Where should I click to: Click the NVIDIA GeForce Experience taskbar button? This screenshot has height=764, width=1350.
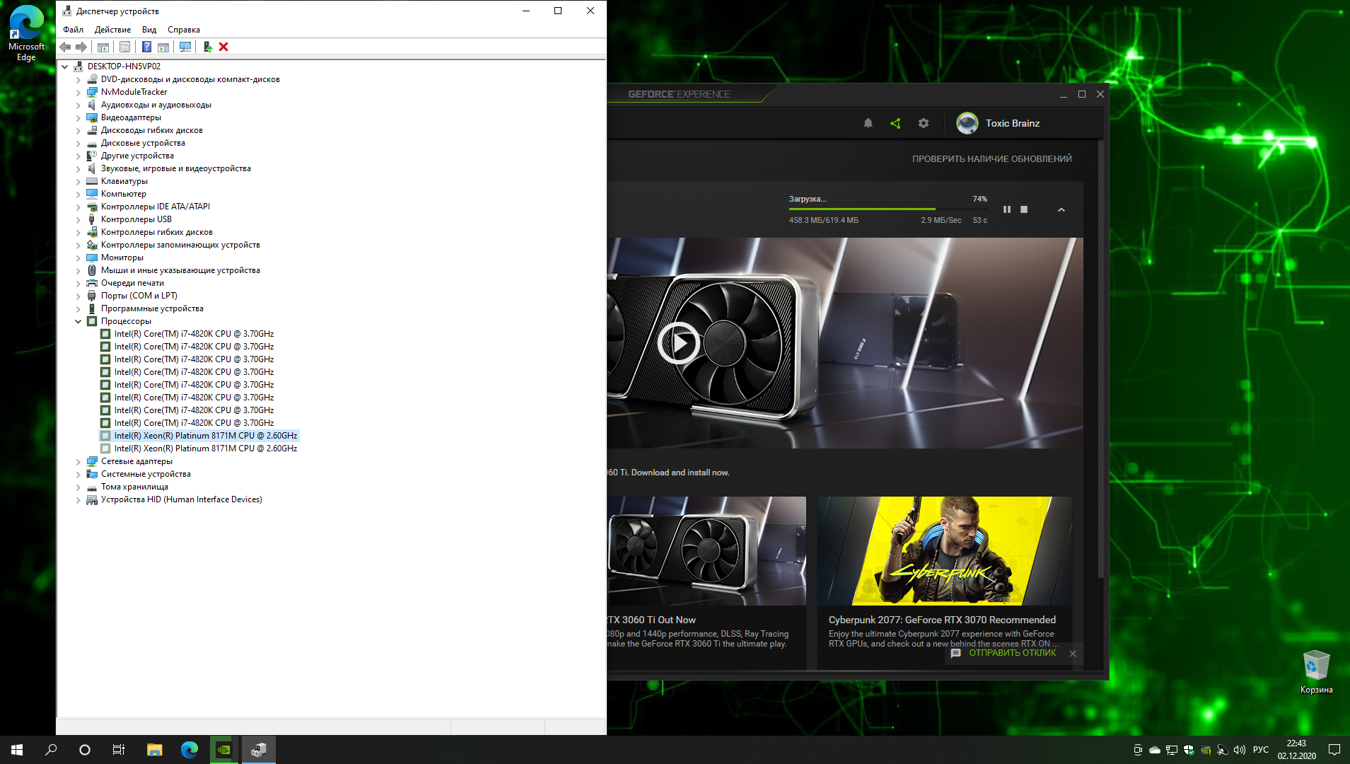223,750
